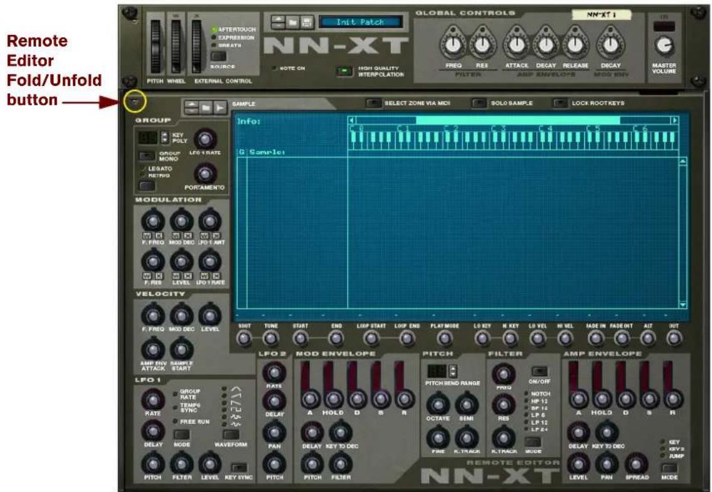
Task: Click the Pitch section Octave knob
Action: tap(438, 404)
